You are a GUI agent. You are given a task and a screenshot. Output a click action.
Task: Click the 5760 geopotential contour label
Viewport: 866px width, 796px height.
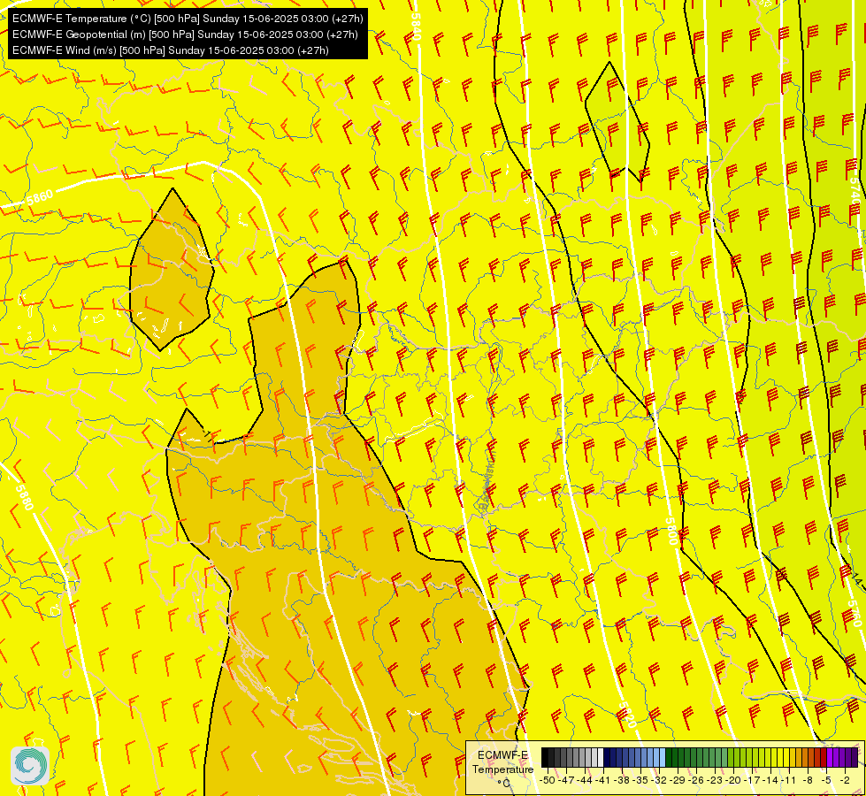(854, 614)
